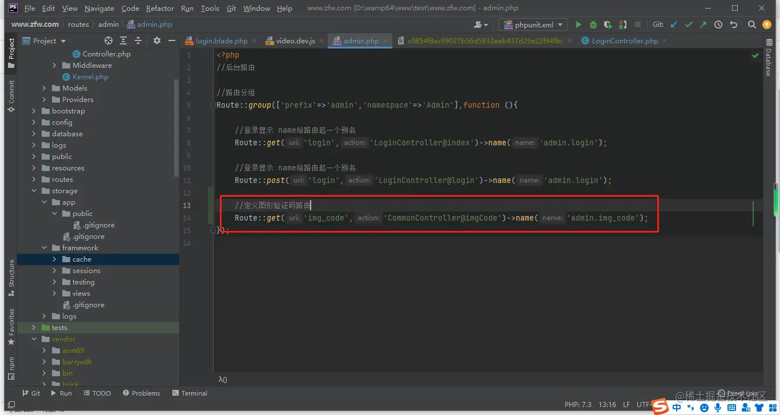
Task: Expand all items in Project panel
Action: 123,40
